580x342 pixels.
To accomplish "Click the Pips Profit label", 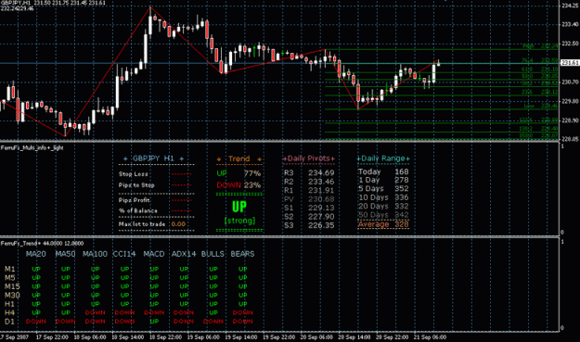I will 134,200.
